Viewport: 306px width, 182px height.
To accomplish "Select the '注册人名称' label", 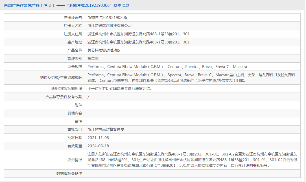I will pos(73,26).
